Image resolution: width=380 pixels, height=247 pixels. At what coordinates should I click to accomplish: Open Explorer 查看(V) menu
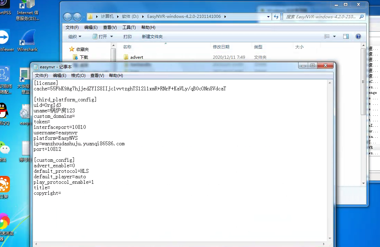(x=110, y=27)
